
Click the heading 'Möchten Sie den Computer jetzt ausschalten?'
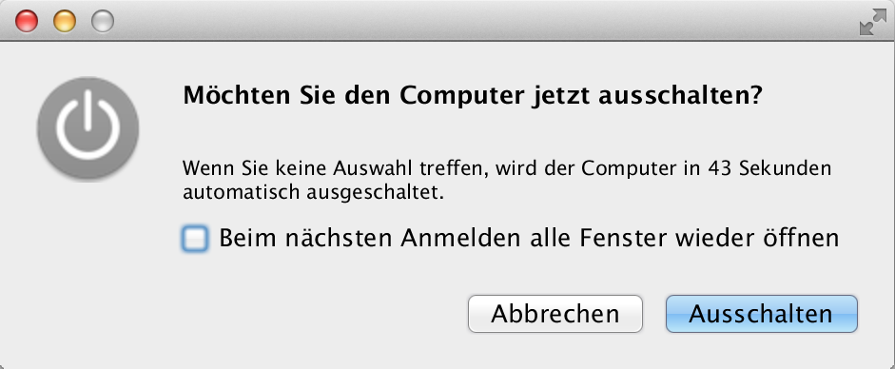tap(473, 96)
